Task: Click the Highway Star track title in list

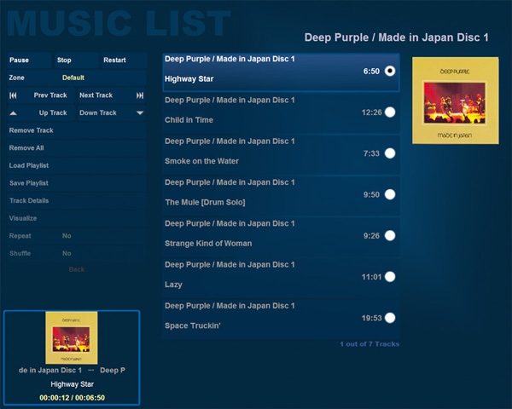Action: 189,79
